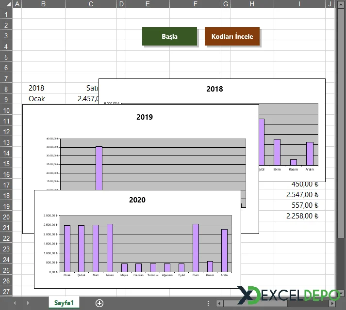Click the tab bar resize handle dots

pyautogui.click(x=208, y=303)
